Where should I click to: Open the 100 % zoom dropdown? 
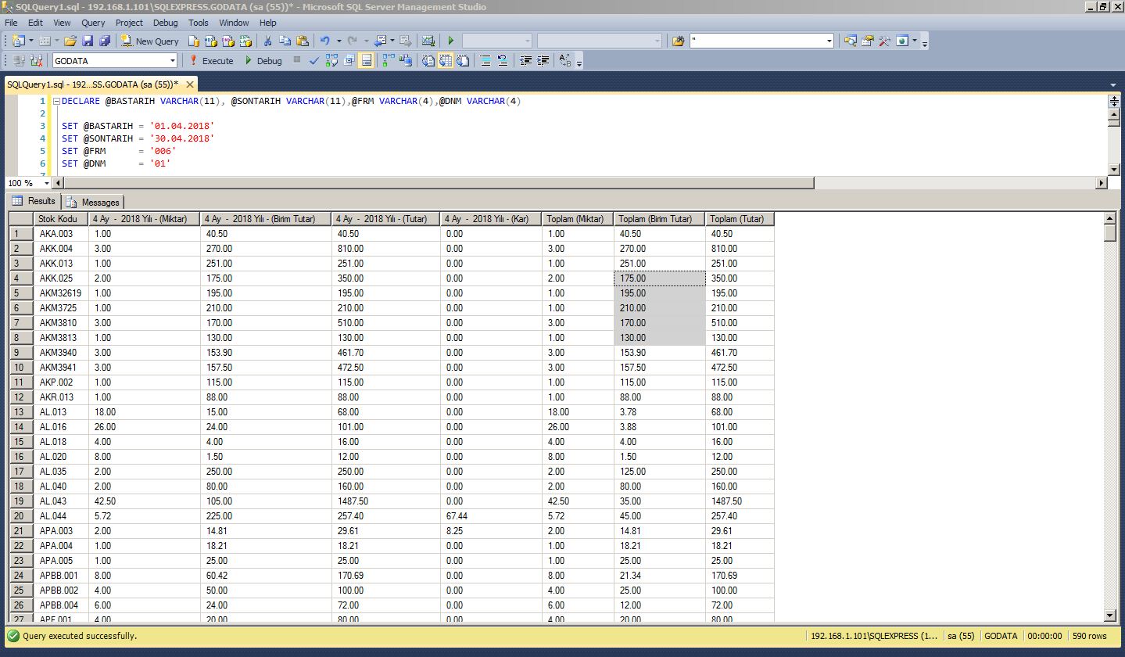46,183
